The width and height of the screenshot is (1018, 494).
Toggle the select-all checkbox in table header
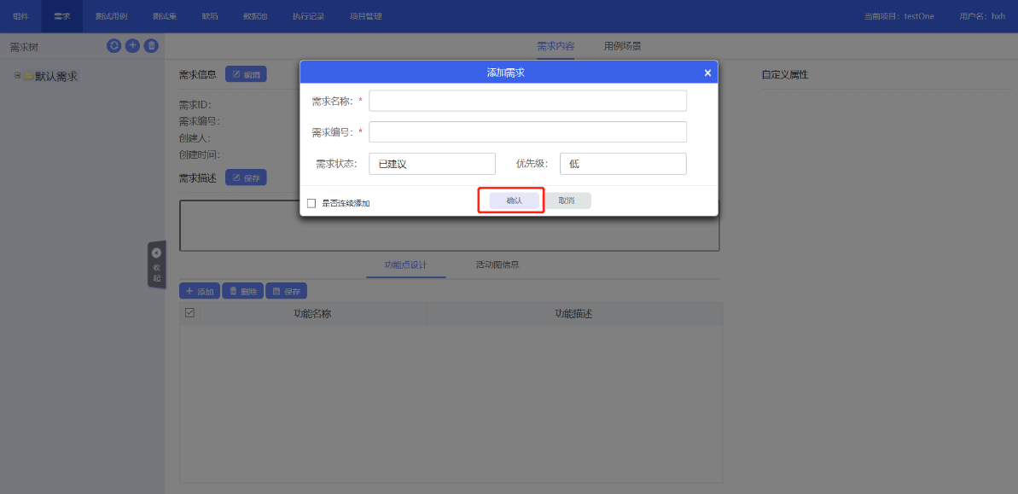pos(189,313)
